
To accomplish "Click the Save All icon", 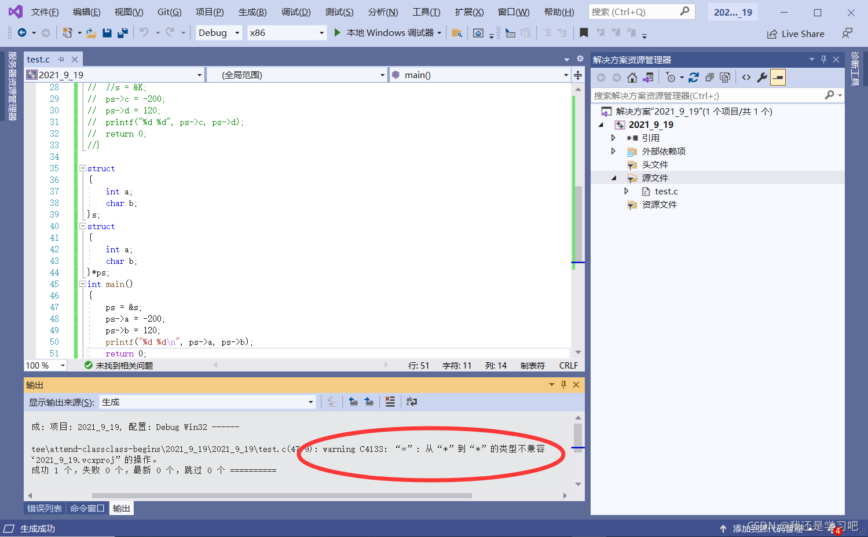I will tap(122, 33).
